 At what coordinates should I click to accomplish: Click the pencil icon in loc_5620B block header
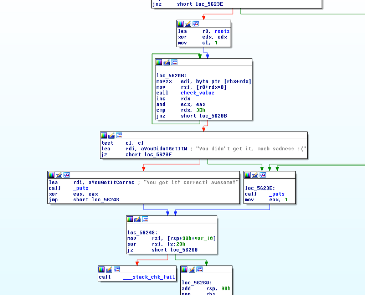point(167,62)
